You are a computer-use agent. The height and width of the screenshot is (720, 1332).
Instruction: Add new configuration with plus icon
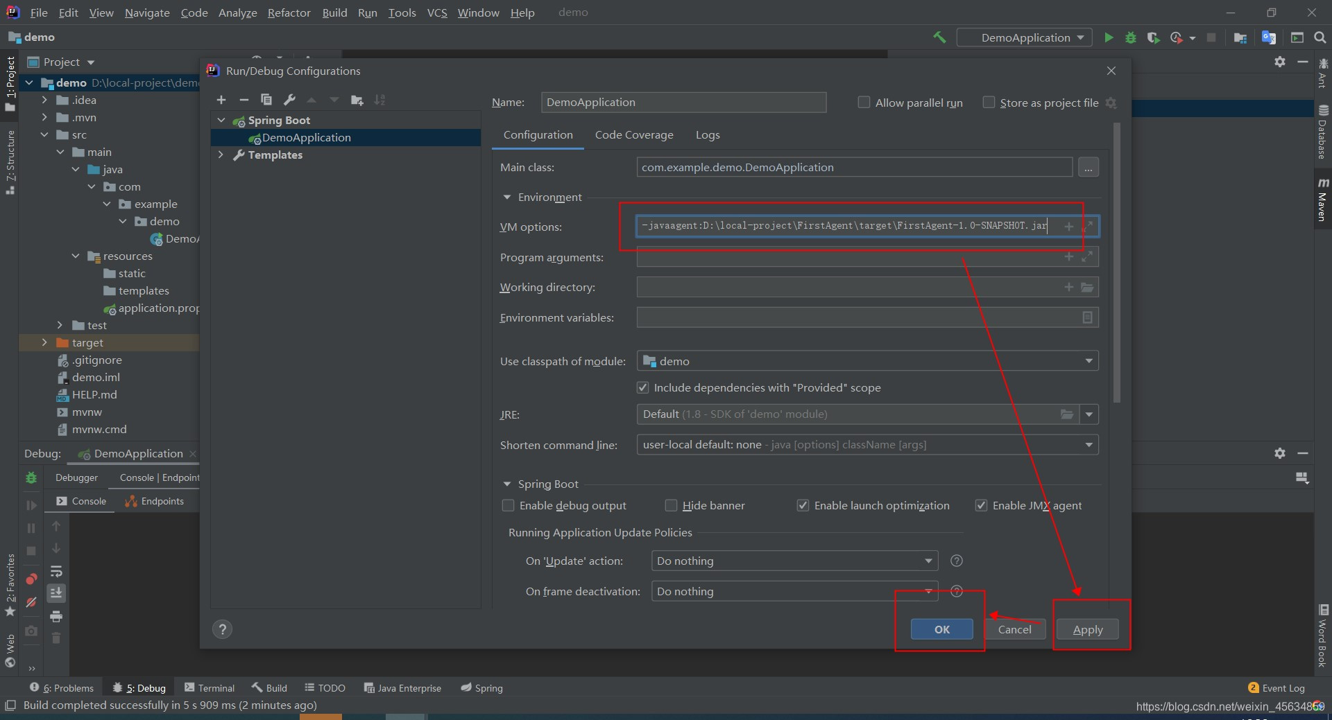221,100
